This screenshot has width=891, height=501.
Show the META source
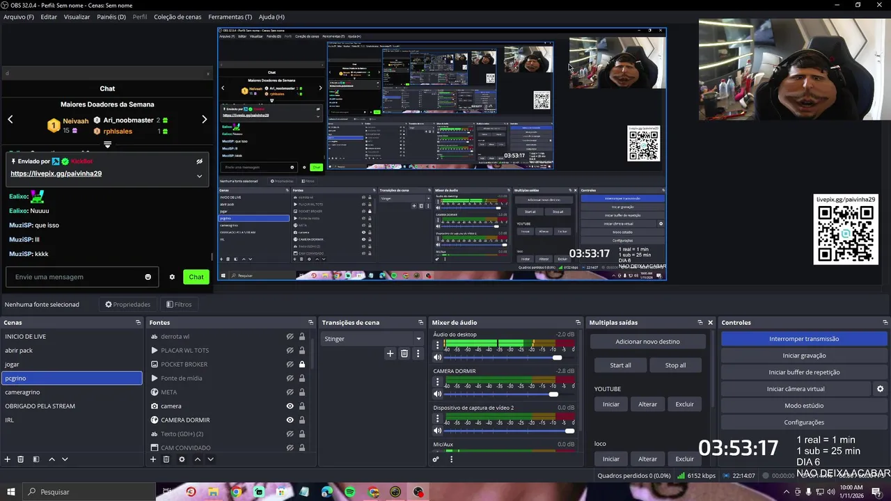[290, 392]
